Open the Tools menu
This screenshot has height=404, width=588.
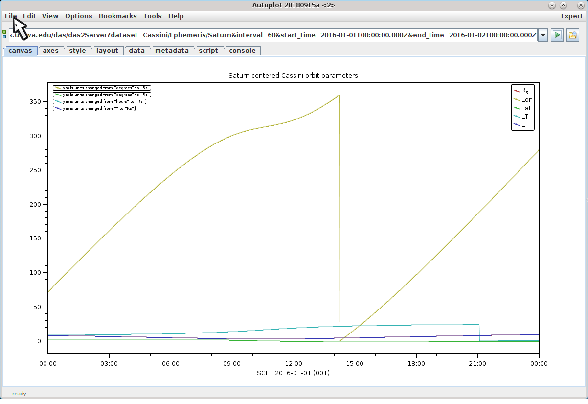click(152, 16)
